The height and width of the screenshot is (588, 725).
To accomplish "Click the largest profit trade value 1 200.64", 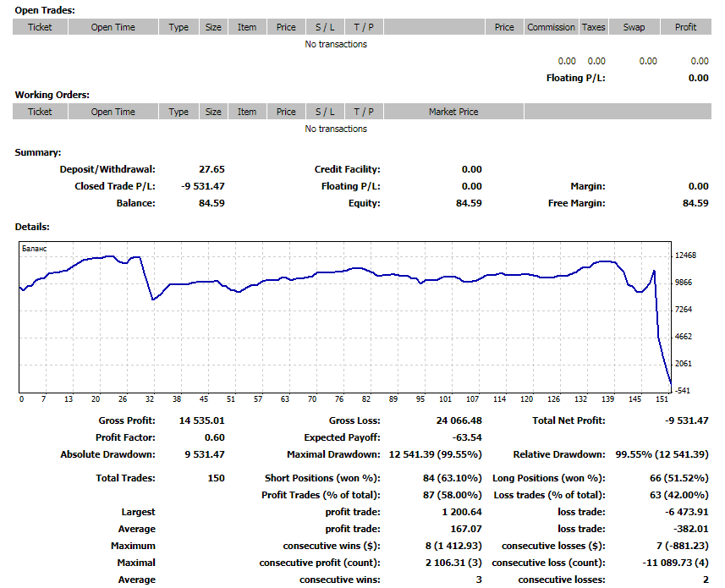I will (463, 512).
